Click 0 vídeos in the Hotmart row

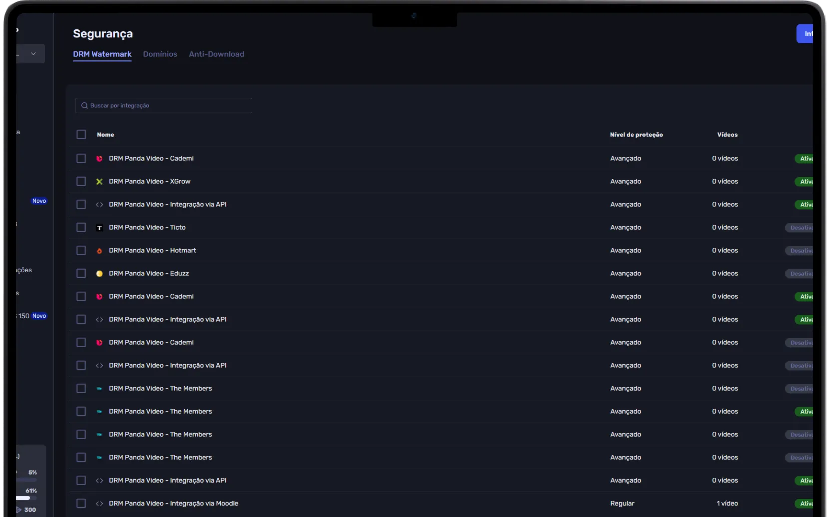(x=725, y=251)
